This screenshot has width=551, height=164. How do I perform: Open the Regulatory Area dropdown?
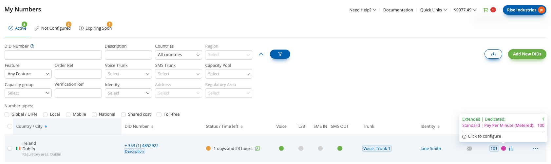(229, 93)
